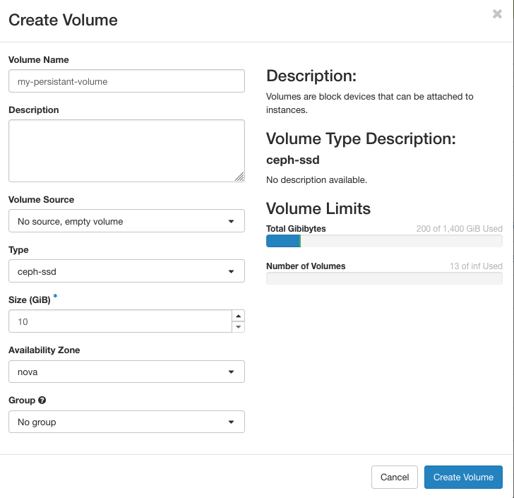Click the "200 of 1,400 GiB Used" text
This screenshot has width=514, height=498.
pyautogui.click(x=459, y=229)
